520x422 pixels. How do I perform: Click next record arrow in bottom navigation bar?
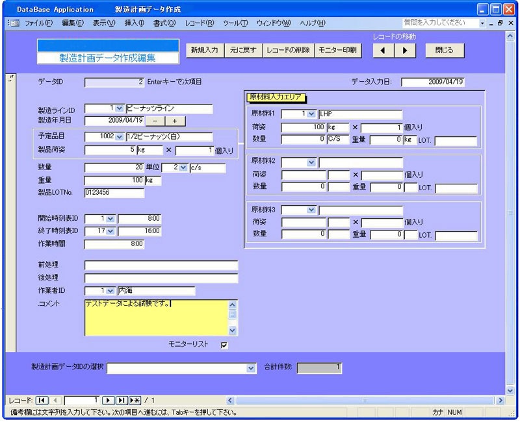click(x=108, y=401)
